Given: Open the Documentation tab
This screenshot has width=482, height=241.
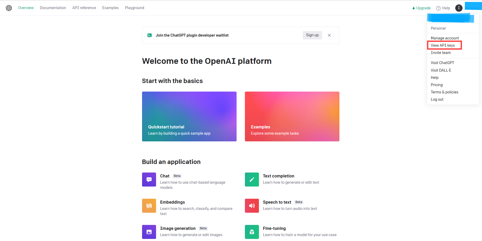Looking at the screenshot, I should pos(53,8).
